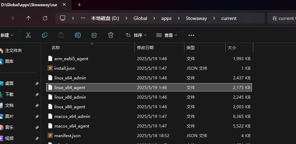Click the Paste clipboard icon

(61, 35)
